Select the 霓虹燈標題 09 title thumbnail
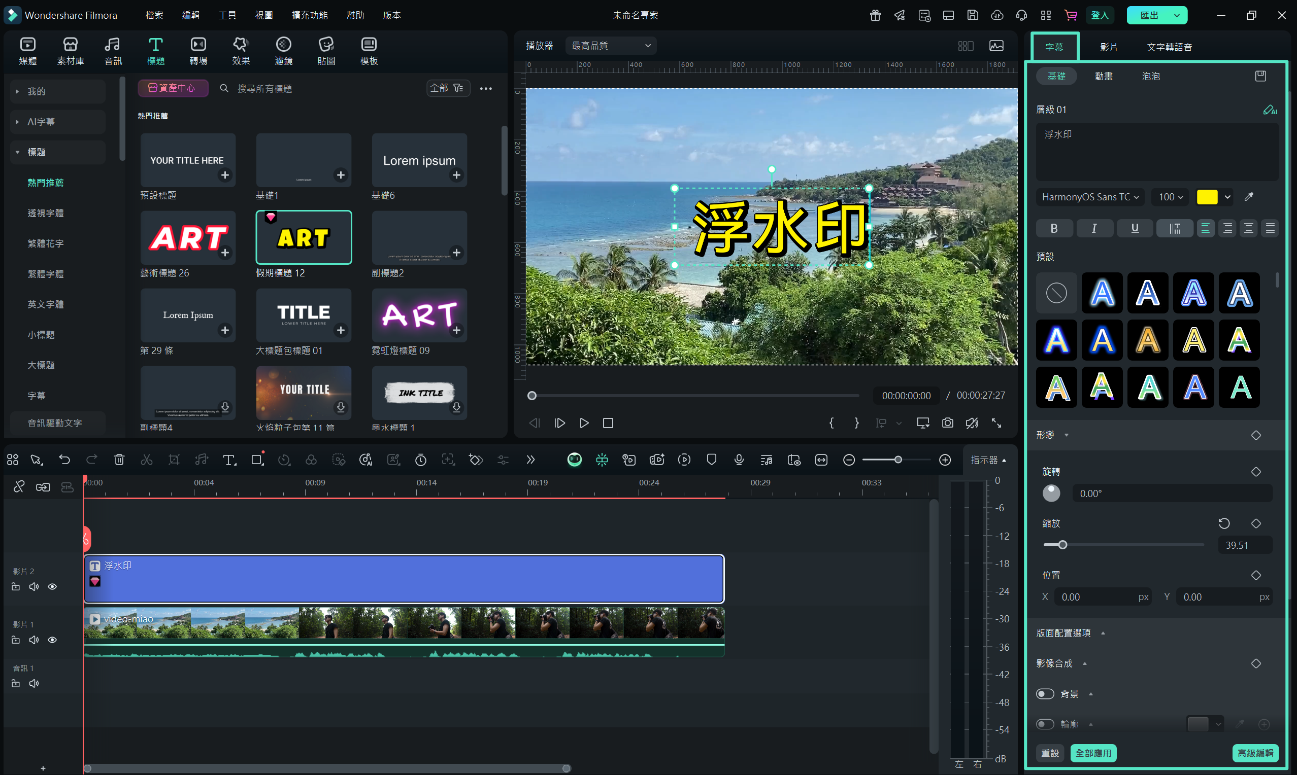Screen dimensions: 1297x775 click(x=419, y=315)
